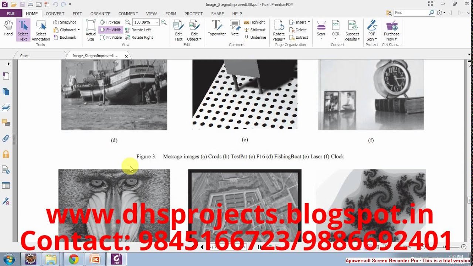The width and height of the screenshot is (473, 266).
Task: Open the search settings gear
Action: coord(439,13)
